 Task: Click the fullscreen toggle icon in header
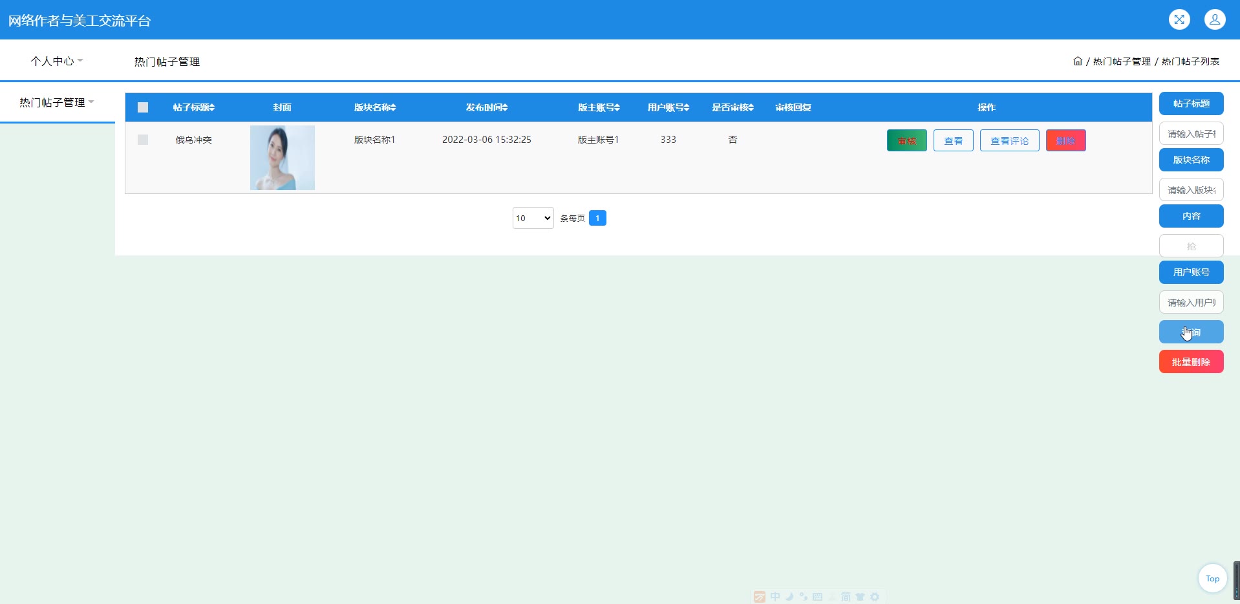[x=1179, y=19]
